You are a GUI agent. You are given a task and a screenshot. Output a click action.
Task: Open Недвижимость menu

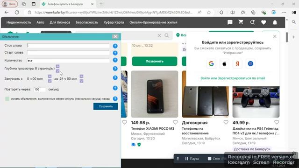tap(19, 22)
